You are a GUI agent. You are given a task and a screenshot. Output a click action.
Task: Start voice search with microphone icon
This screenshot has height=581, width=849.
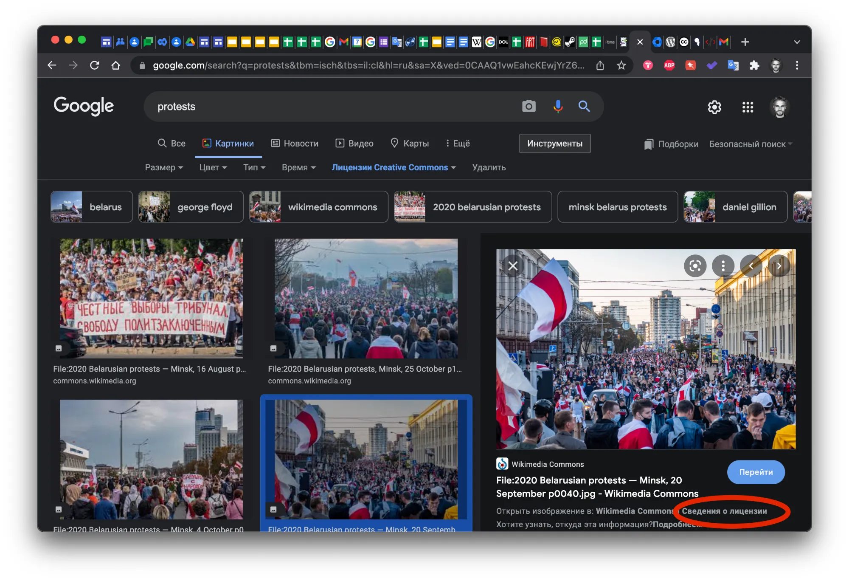tap(558, 106)
